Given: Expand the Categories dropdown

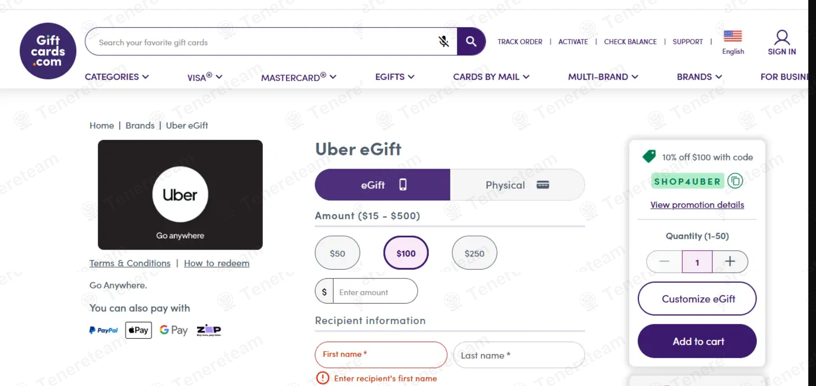Looking at the screenshot, I should pyautogui.click(x=116, y=77).
